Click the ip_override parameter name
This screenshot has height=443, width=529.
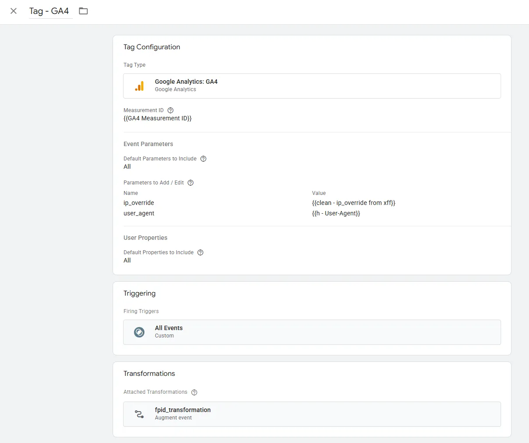point(139,203)
